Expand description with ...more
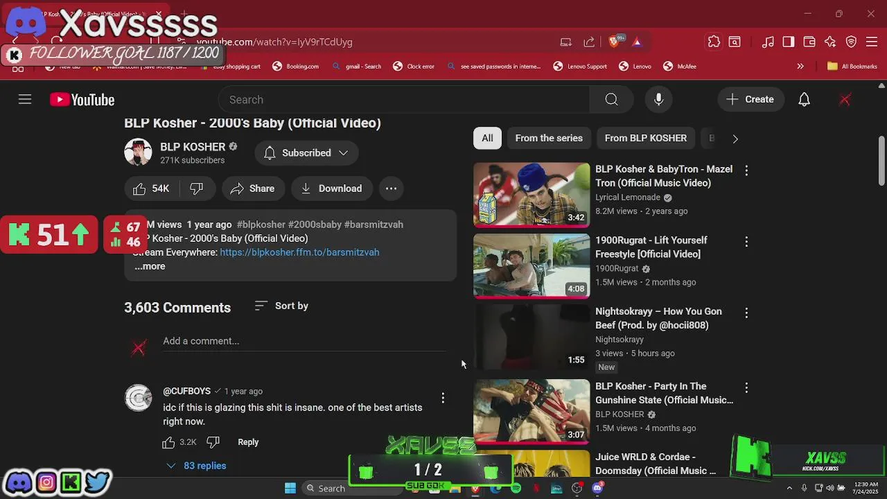Screen dimensions: 887x499 click(x=150, y=266)
